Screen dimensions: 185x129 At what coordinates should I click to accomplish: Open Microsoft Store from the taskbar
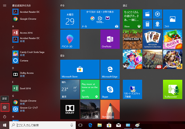(109, 125)
